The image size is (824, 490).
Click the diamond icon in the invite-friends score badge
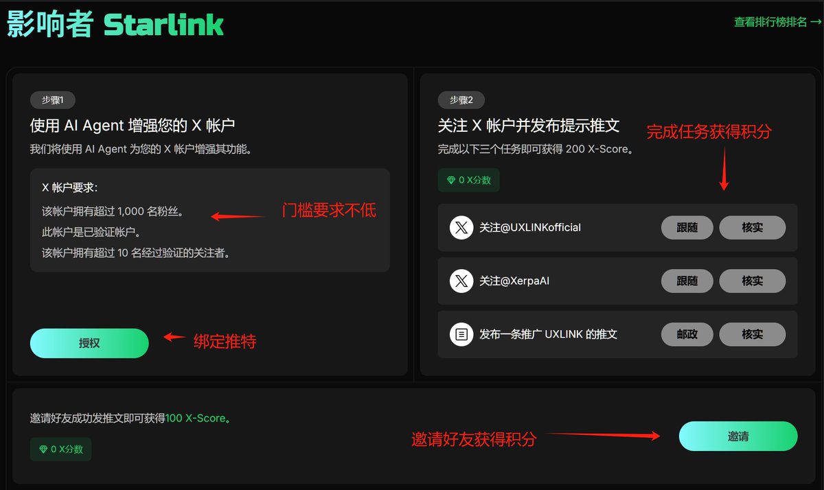pyautogui.click(x=43, y=450)
